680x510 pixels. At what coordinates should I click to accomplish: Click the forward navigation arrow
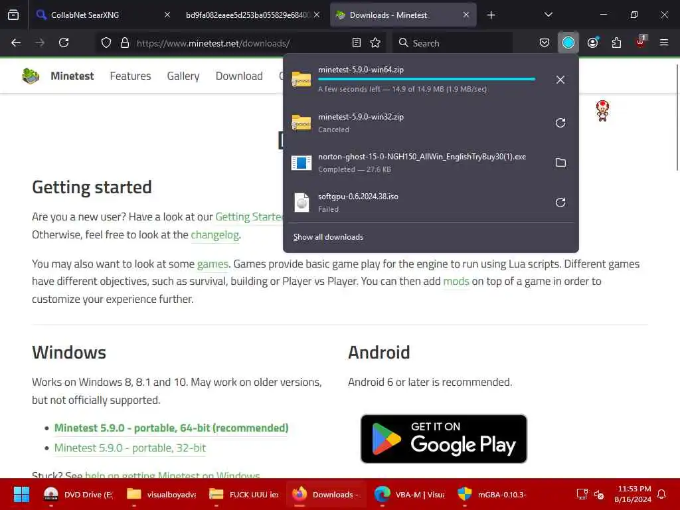coord(40,43)
